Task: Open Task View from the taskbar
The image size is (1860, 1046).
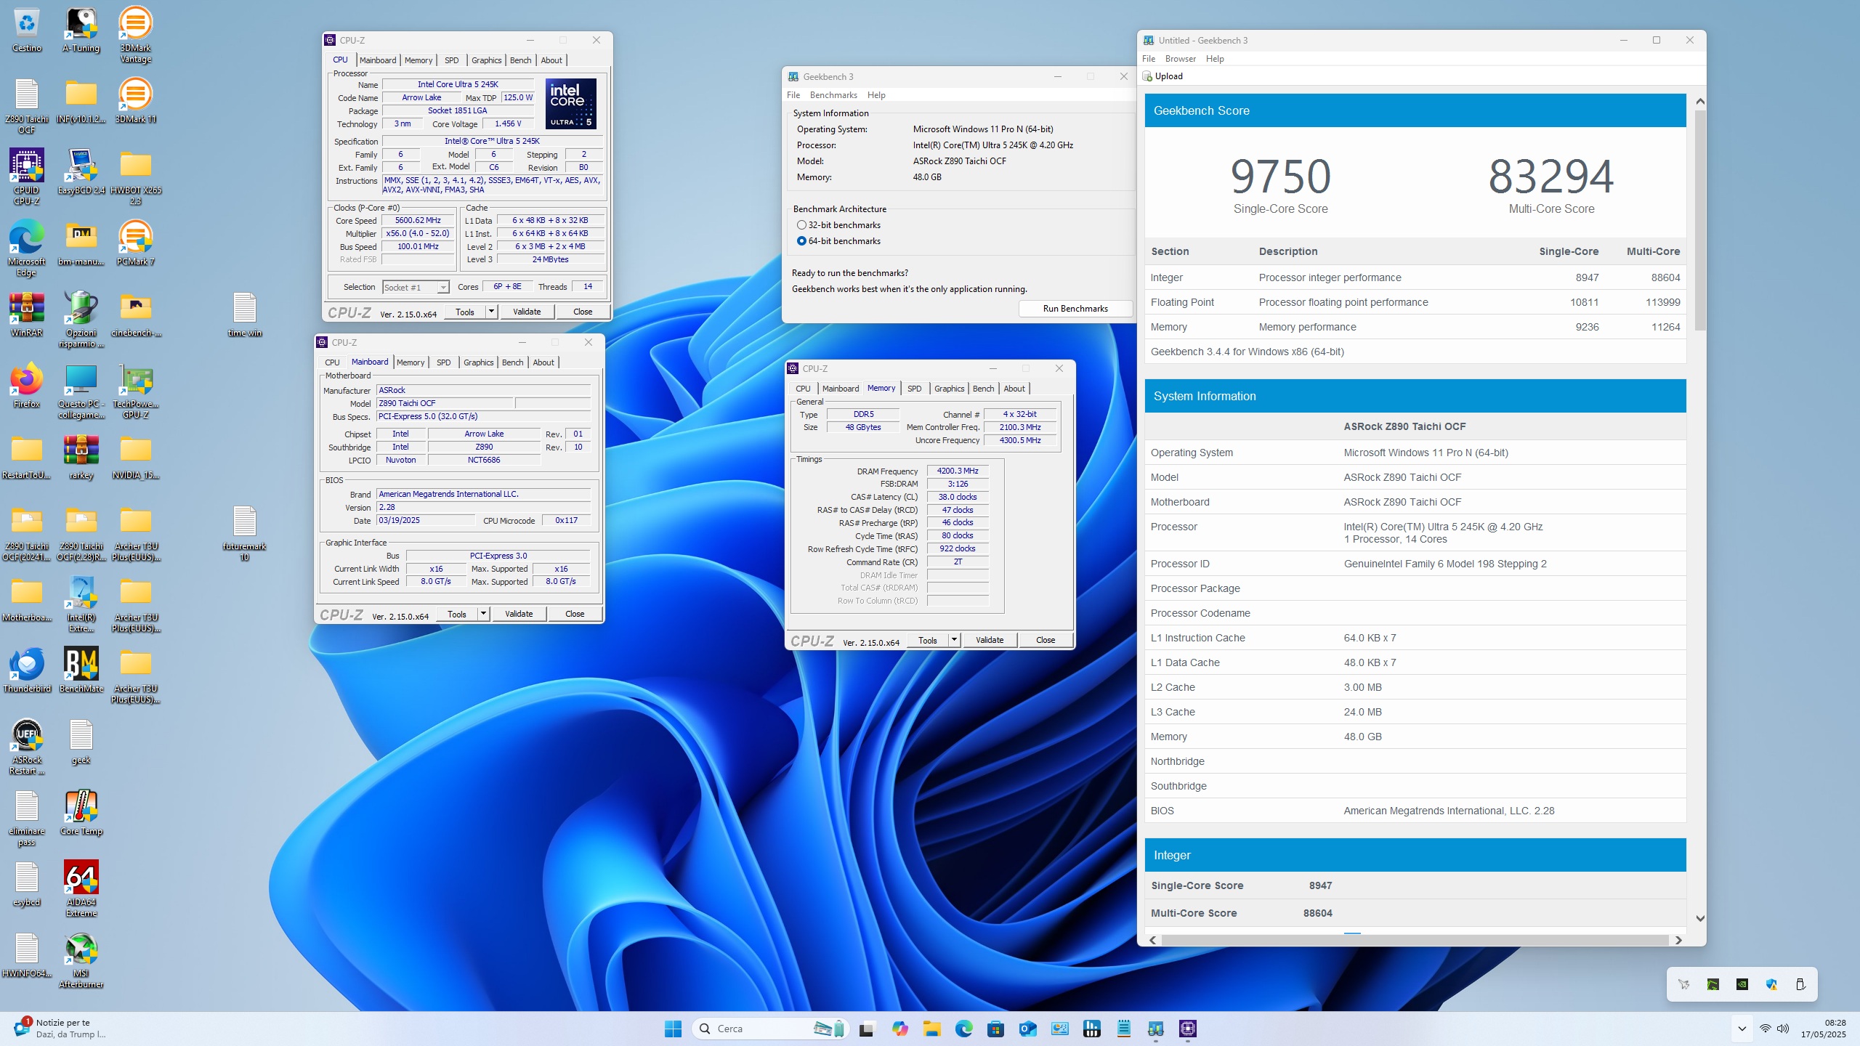Action: (x=866, y=1029)
